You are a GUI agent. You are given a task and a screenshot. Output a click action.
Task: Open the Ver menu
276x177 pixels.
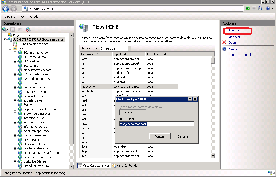tap(22, 17)
